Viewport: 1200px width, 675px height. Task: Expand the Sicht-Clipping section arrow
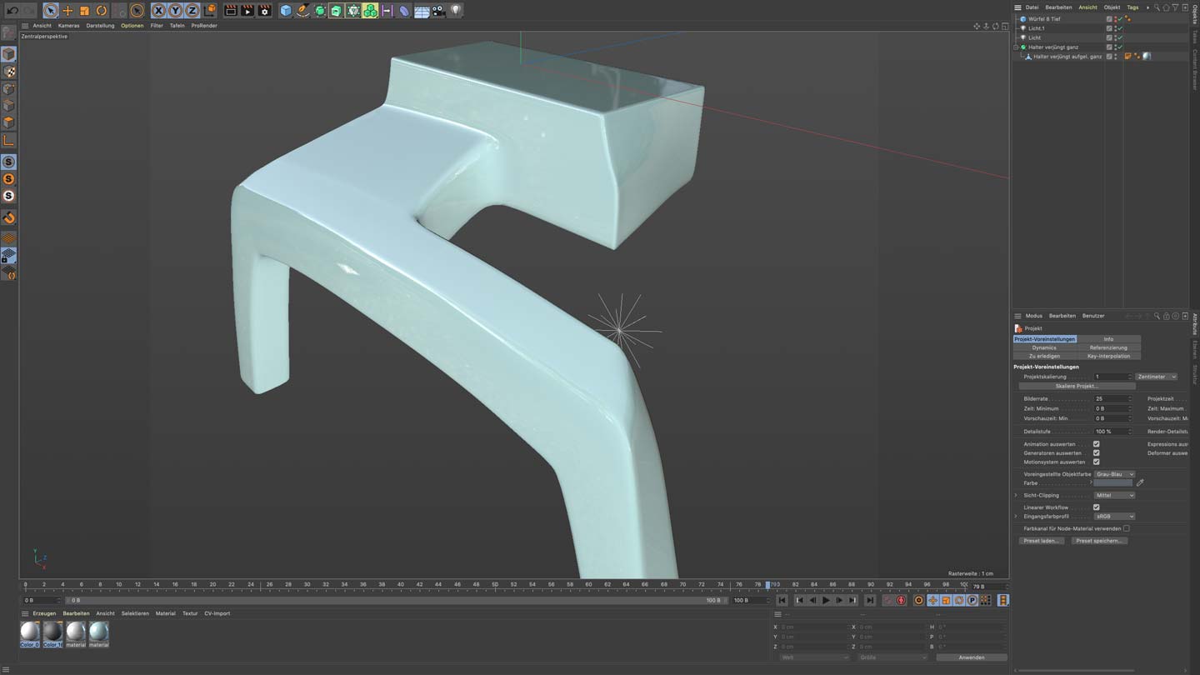coord(1016,495)
